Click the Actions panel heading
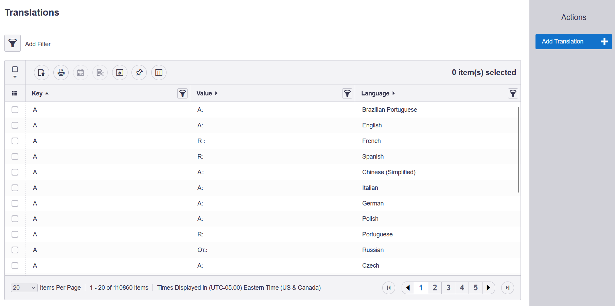Image resolution: width=615 pixels, height=306 pixels. coord(574,17)
